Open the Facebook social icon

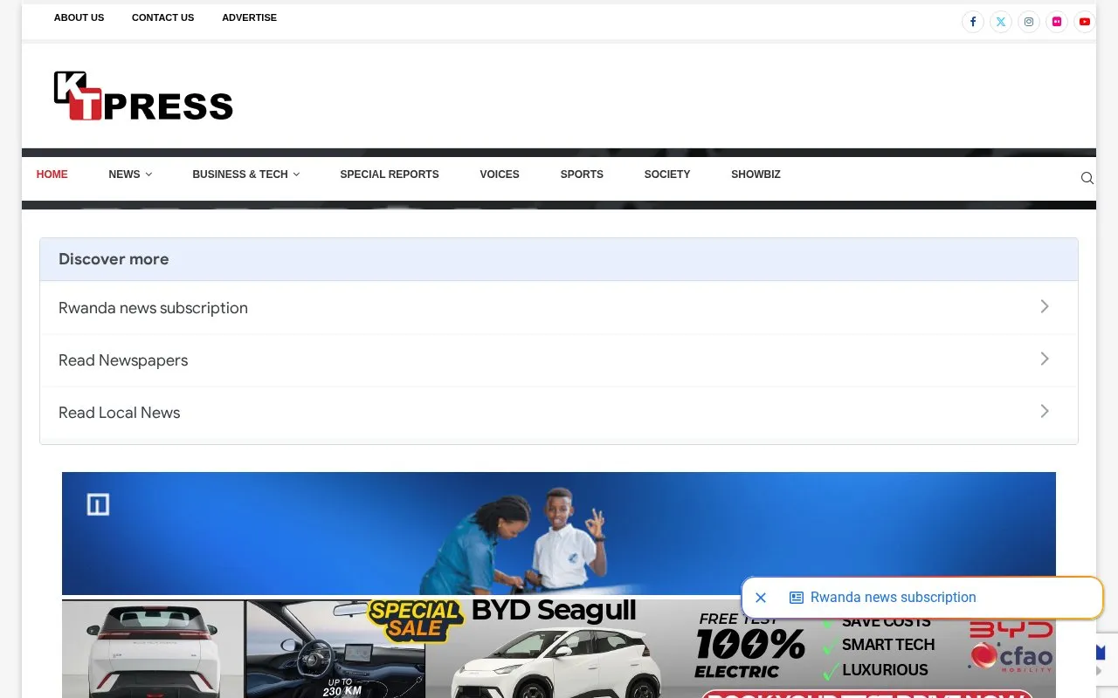(973, 22)
